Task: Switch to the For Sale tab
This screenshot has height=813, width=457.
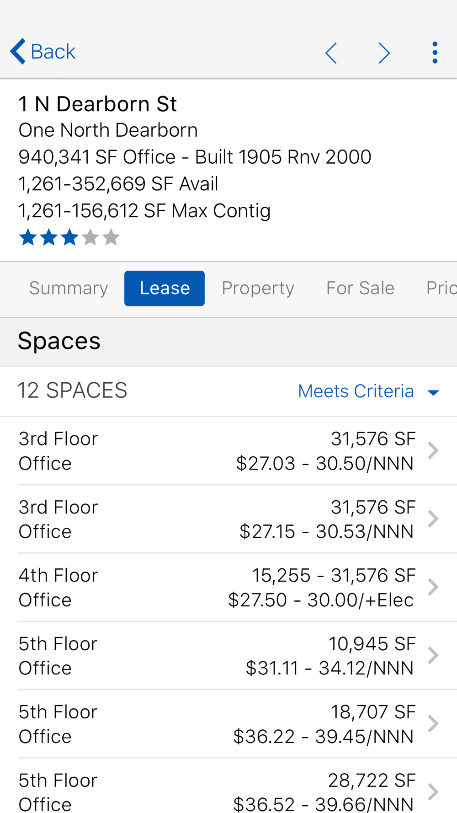Action: tap(360, 288)
